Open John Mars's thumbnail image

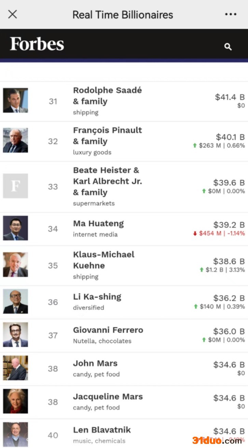click(15, 368)
